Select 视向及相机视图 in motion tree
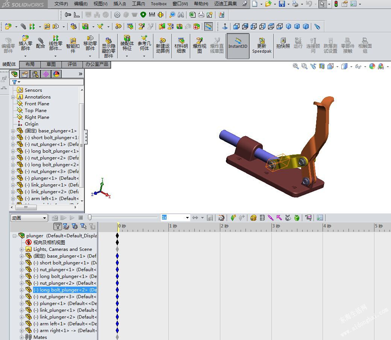 point(49,243)
